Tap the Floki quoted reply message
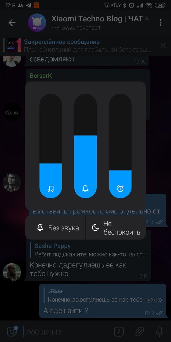 103,296
